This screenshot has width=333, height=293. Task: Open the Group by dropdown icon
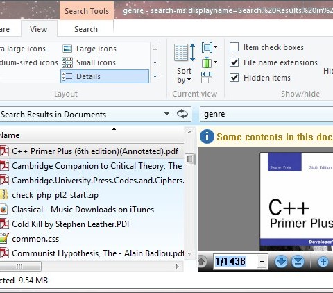210,47
